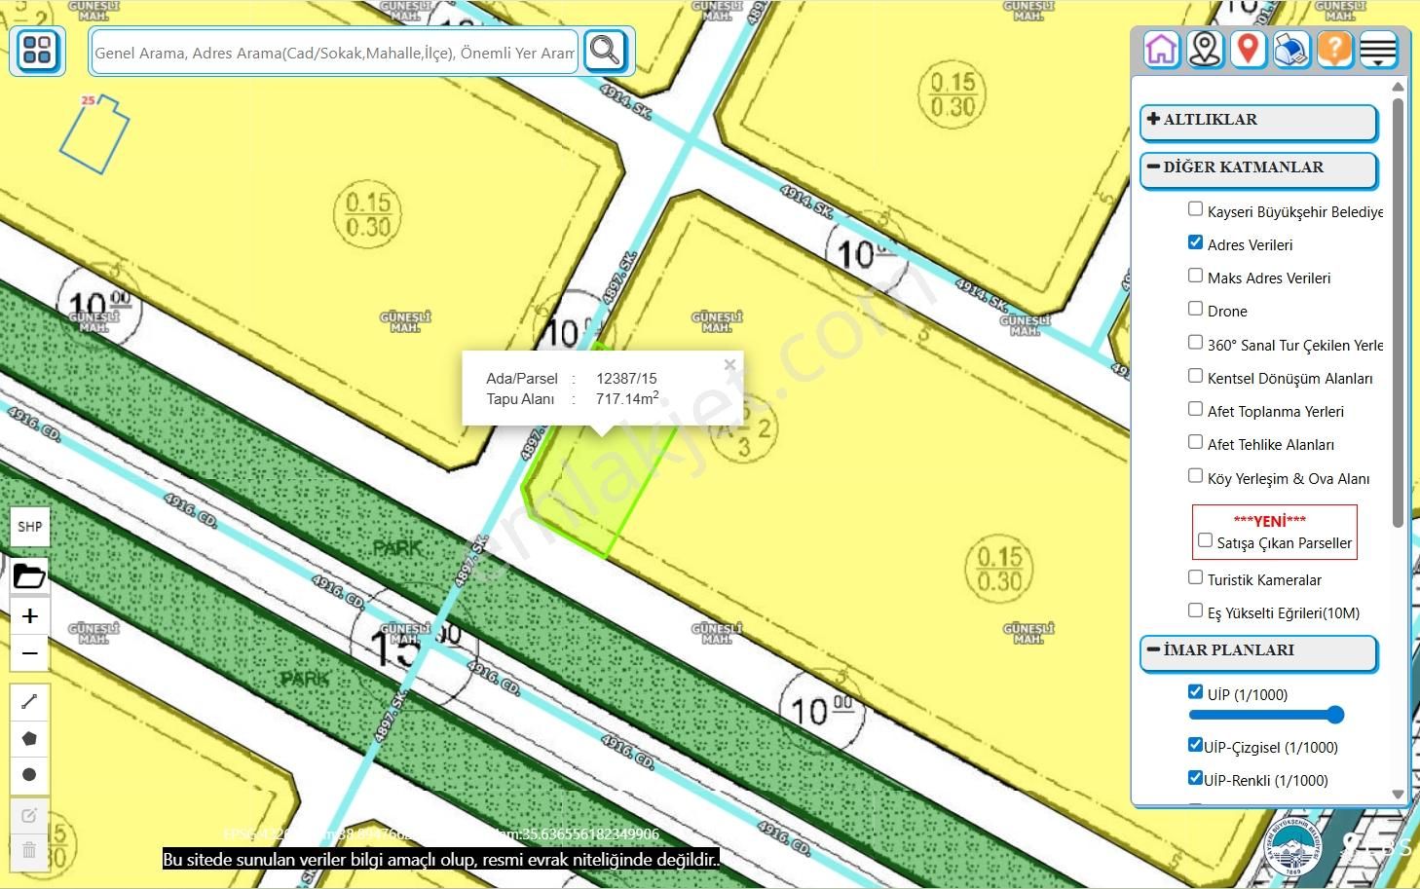
Task: Click the SHP button
Action: [29, 527]
